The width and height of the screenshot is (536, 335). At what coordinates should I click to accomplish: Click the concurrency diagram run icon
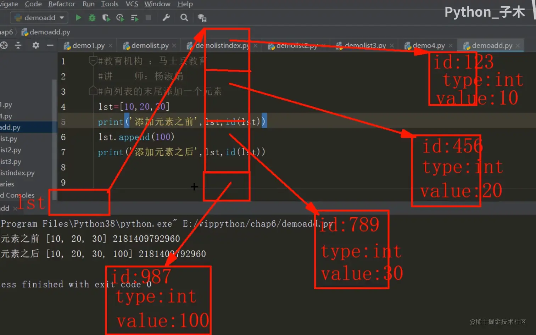134,17
